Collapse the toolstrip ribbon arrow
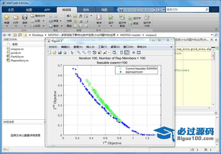The width and height of the screenshot is (221, 154). click(x=216, y=29)
